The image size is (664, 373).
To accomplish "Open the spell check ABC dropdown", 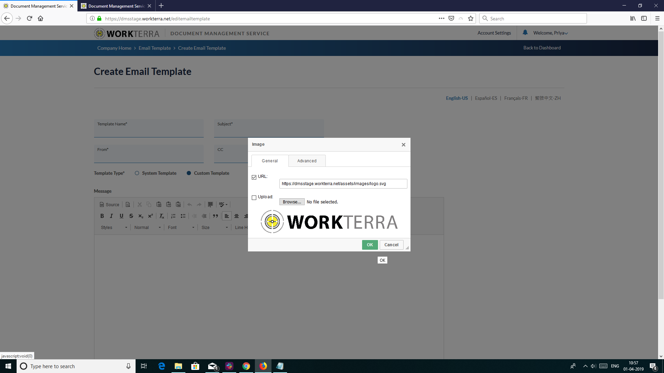I will (x=223, y=204).
